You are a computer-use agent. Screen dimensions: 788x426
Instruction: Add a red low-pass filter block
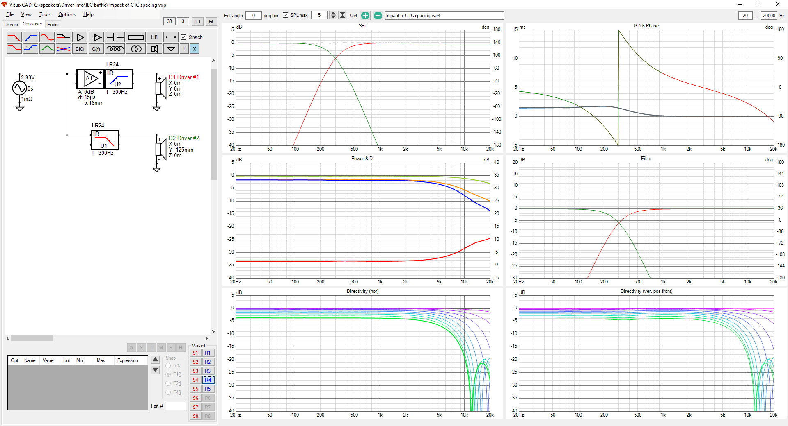point(14,37)
